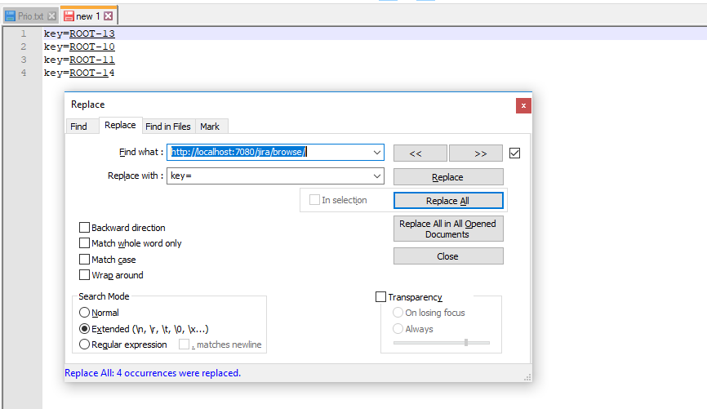The height and width of the screenshot is (409, 707).
Task: Select Always transparency option
Action: click(x=398, y=328)
